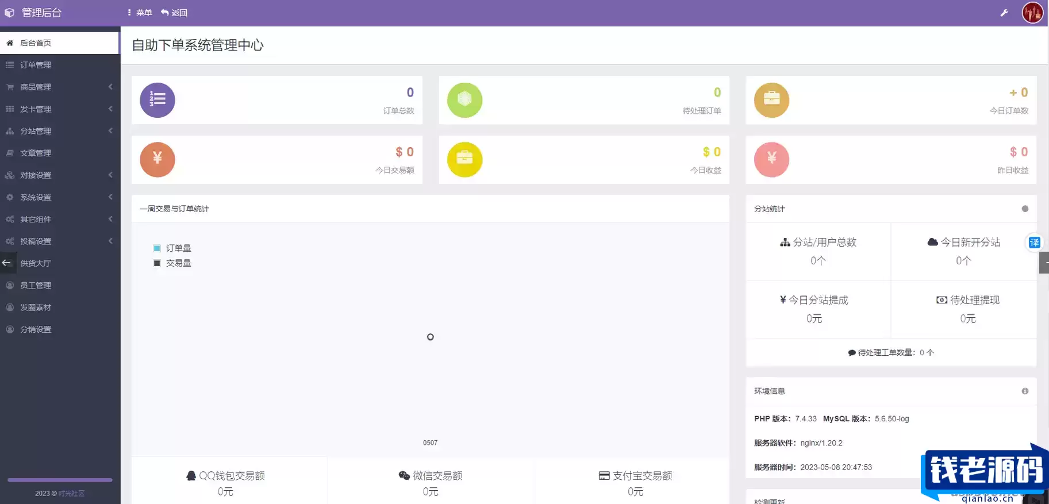Open 分销设置 in the sidebar
This screenshot has height=504, width=1049.
60,329
